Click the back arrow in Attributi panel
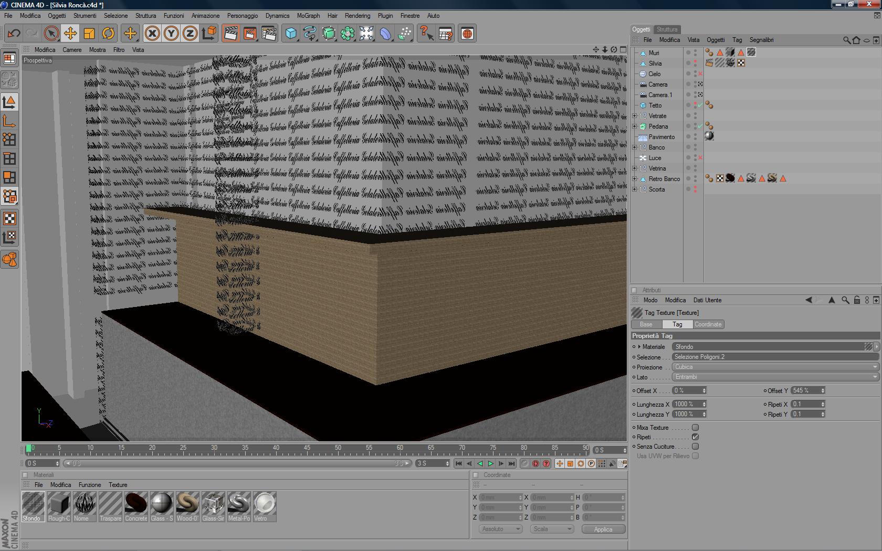 point(809,300)
